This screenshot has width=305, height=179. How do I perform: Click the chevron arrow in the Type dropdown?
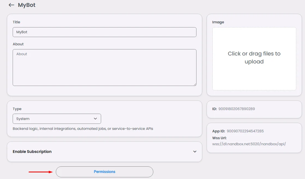pyautogui.click(x=95, y=119)
